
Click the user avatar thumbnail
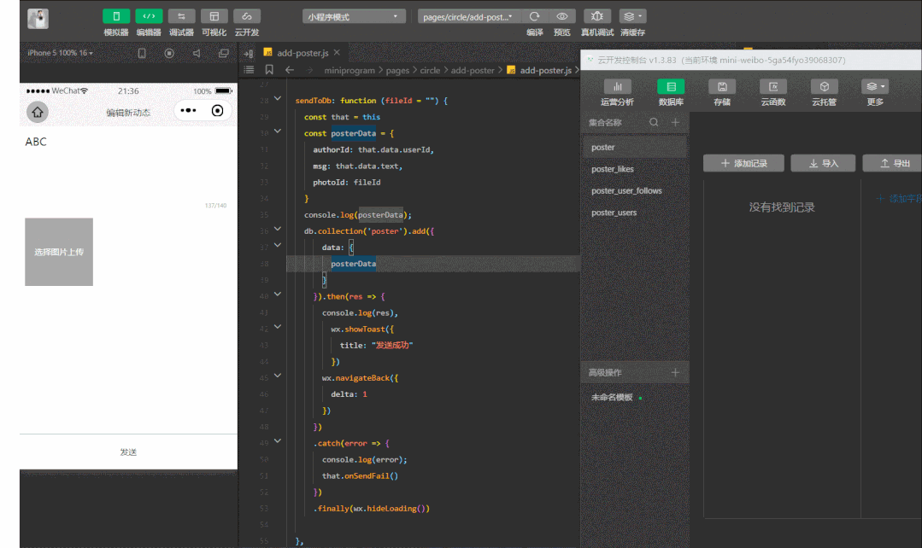(38, 19)
